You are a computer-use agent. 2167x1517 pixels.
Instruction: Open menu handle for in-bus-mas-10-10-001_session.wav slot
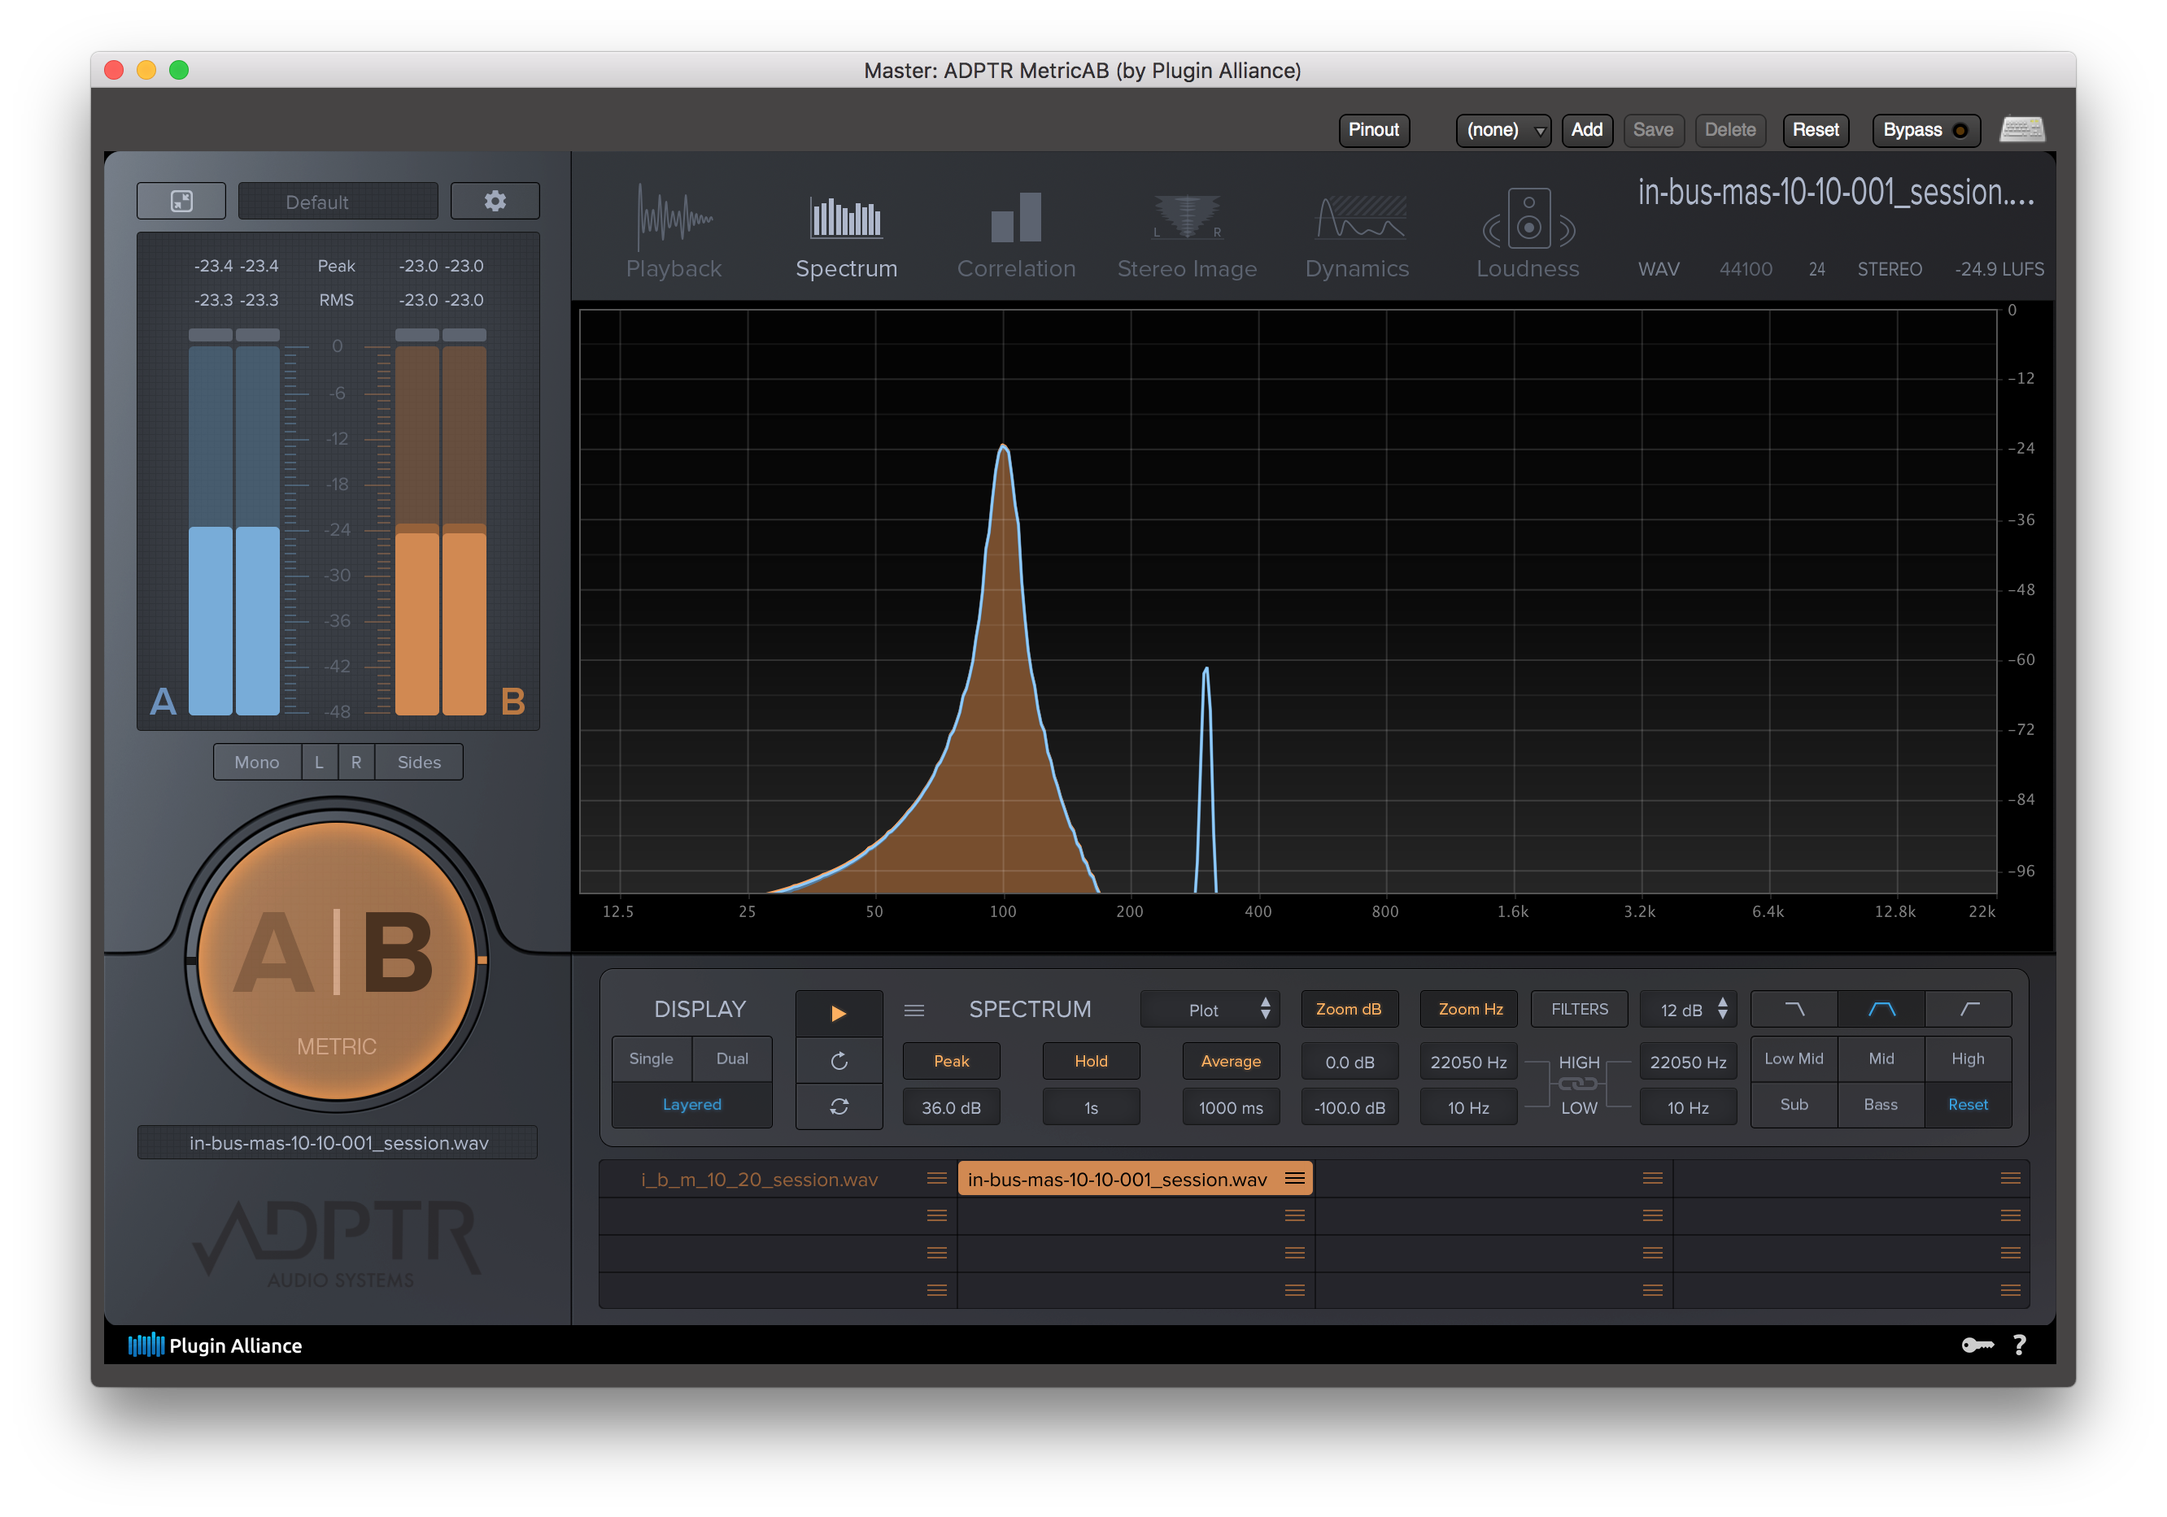pos(1295,1178)
